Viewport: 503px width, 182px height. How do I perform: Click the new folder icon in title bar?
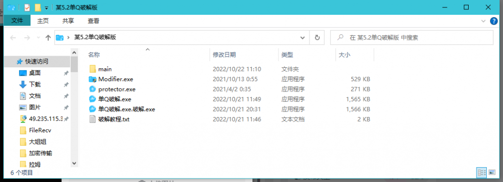[x=38, y=7]
